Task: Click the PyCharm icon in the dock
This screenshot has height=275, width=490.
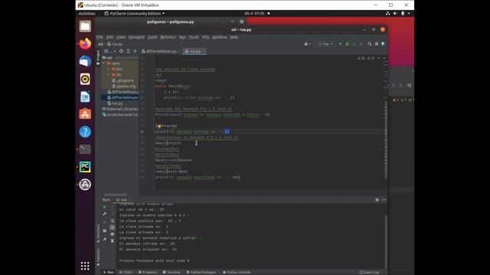Action: pyautogui.click(x=85, y=167)
